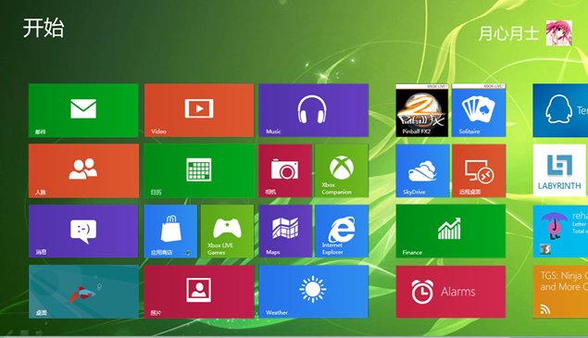
Task: Open the Photos (照片) tile
Action: (x=199, y=292)
